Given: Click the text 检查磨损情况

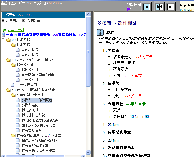Looking at the screenshot, I should tap(124, 63).
